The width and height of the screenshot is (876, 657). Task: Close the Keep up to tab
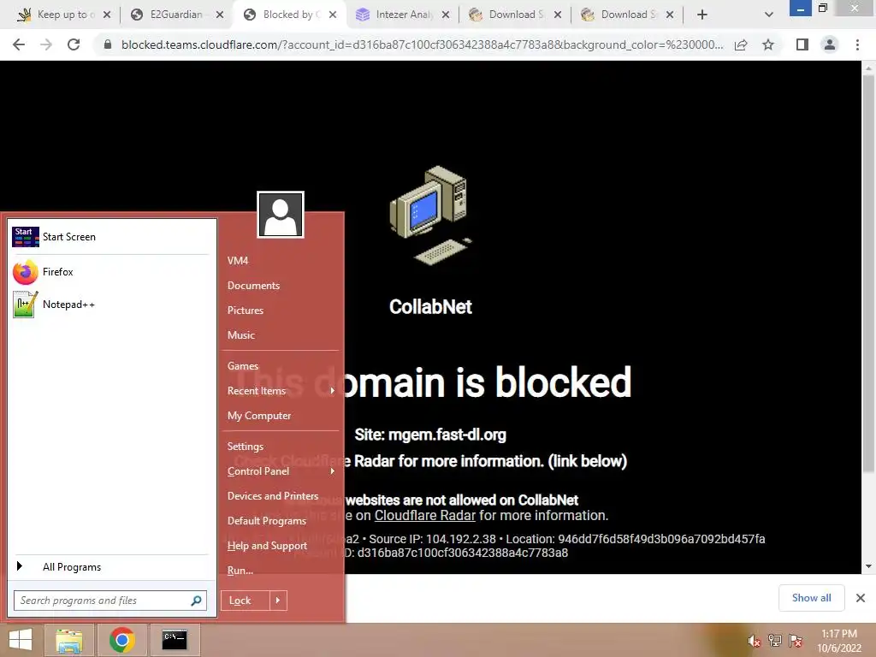coord(107,15)
